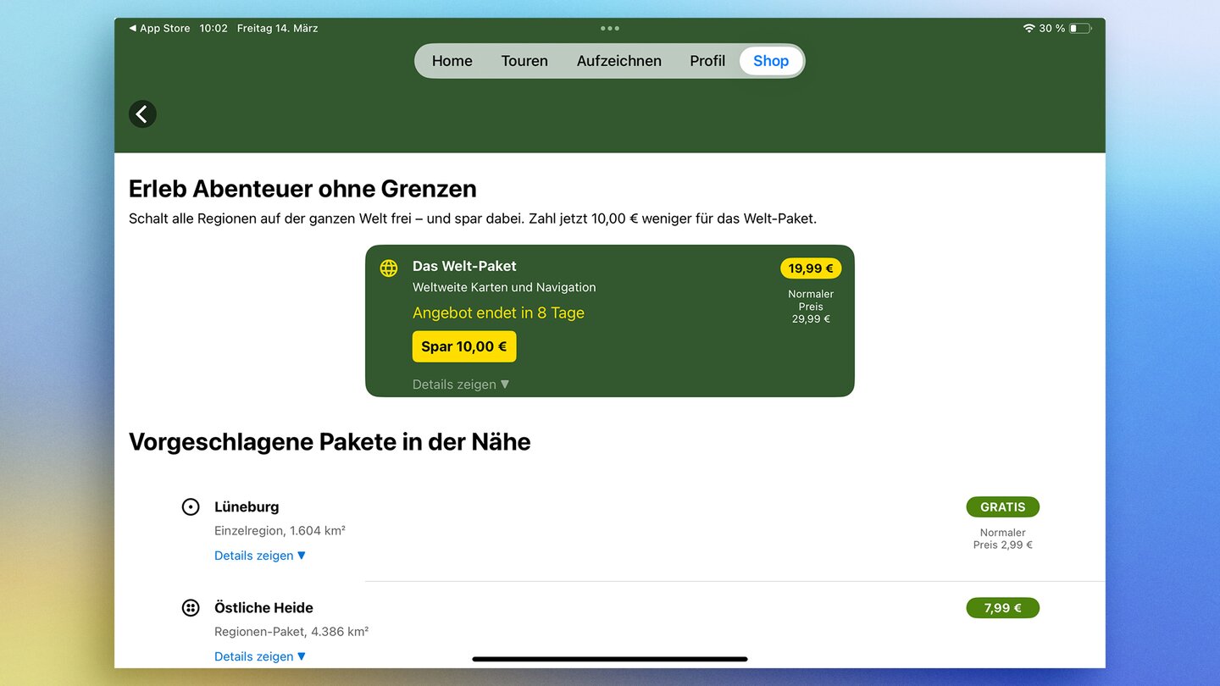Screen dimensions: 1220x686
Task: Get Lüneburg with the GRATIS button
Action: pyautogui.click(x=1002, y=507)
